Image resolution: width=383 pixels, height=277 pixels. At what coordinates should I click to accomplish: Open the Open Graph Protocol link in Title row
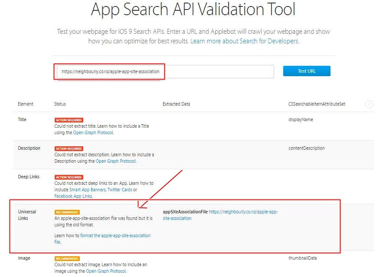pos(93,132)
